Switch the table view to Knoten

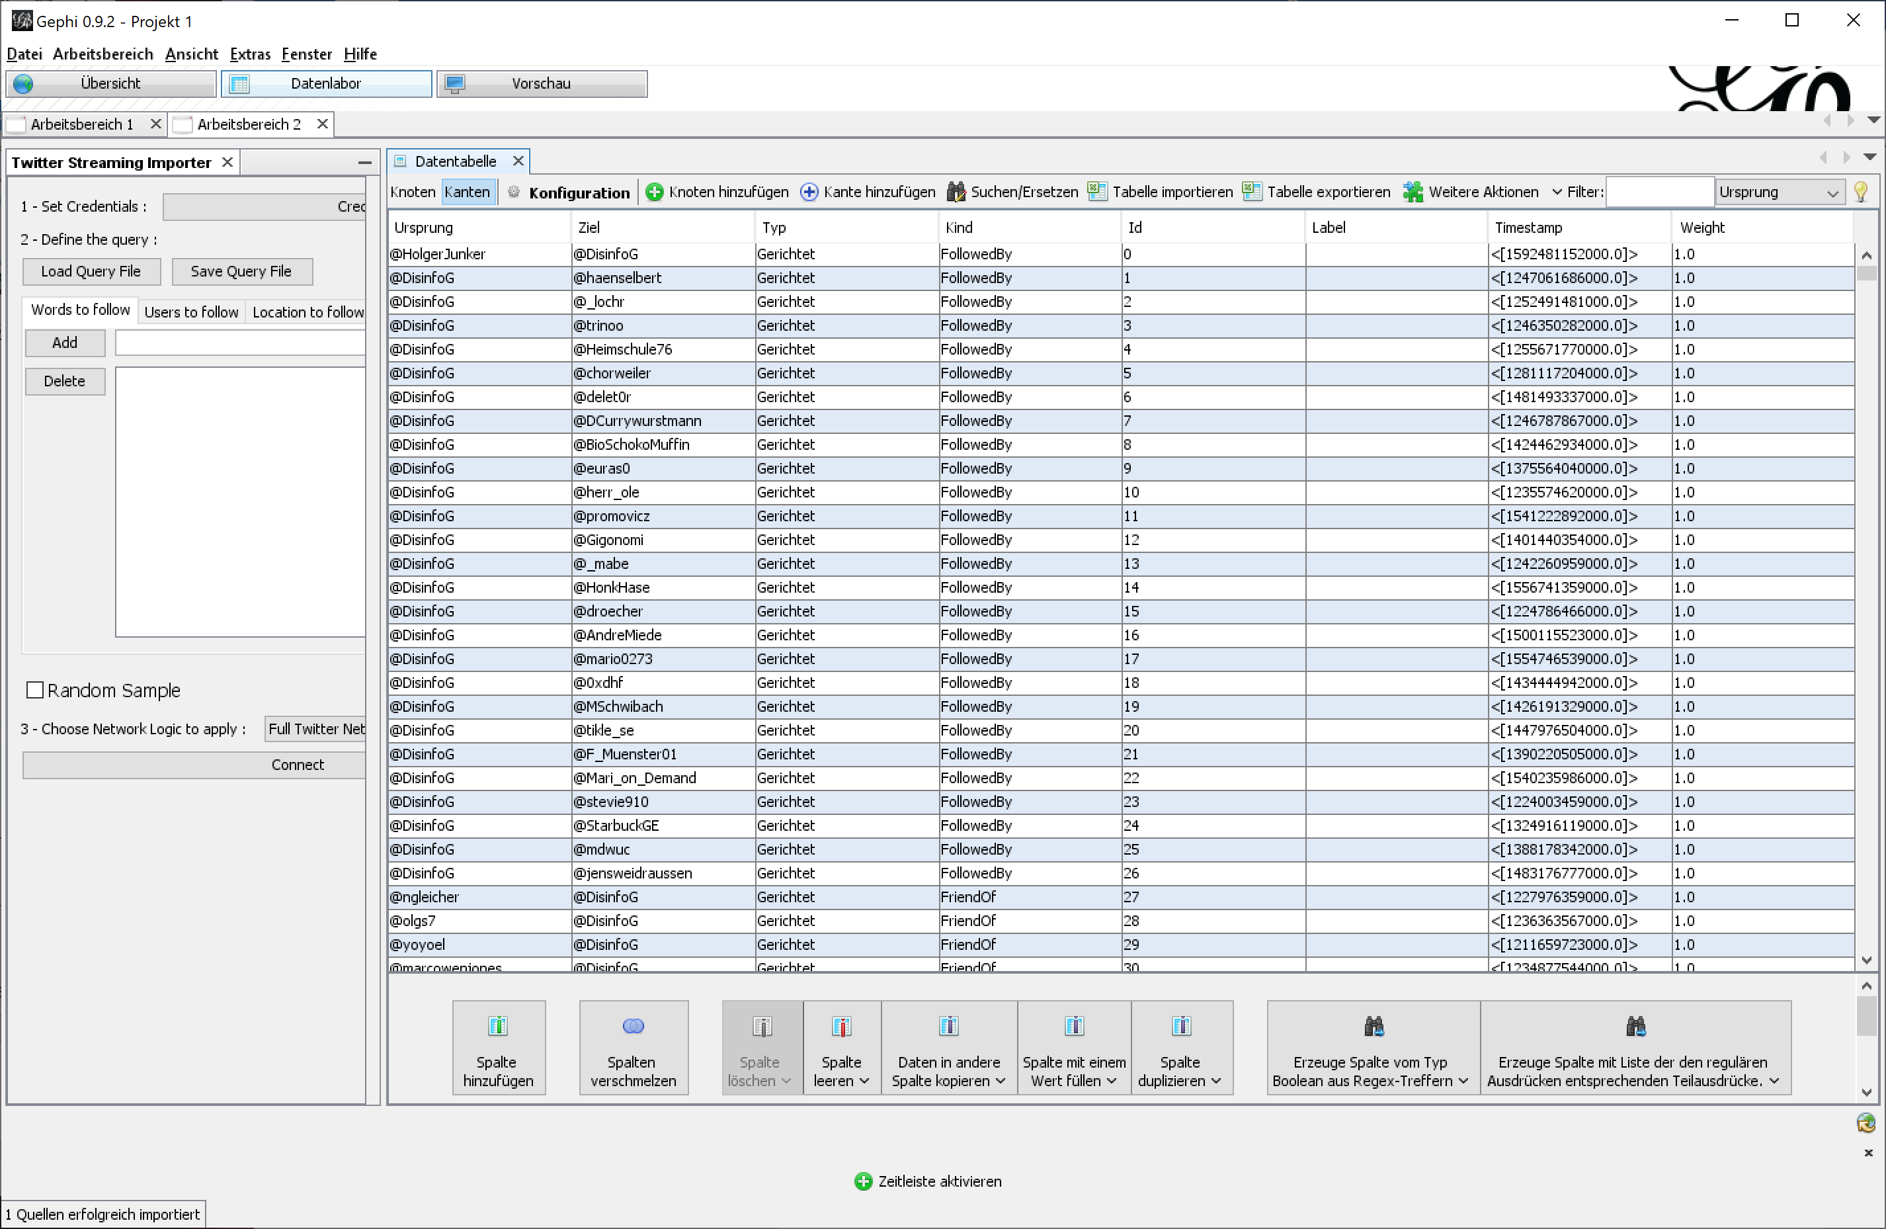pyautogui.click(x=413, y=192)
